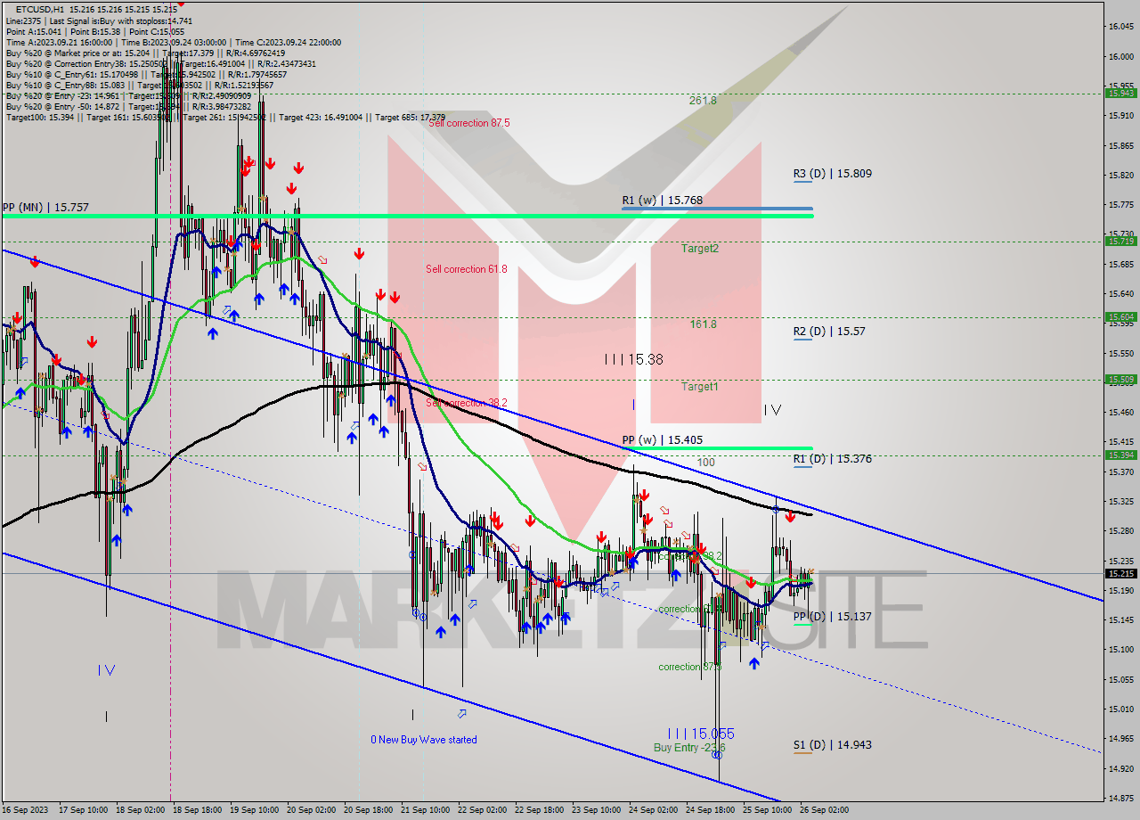The image size is (1140, 820).
Task: Select the 'Sell correction 38.2' label
Action: [x=467, y=403]
